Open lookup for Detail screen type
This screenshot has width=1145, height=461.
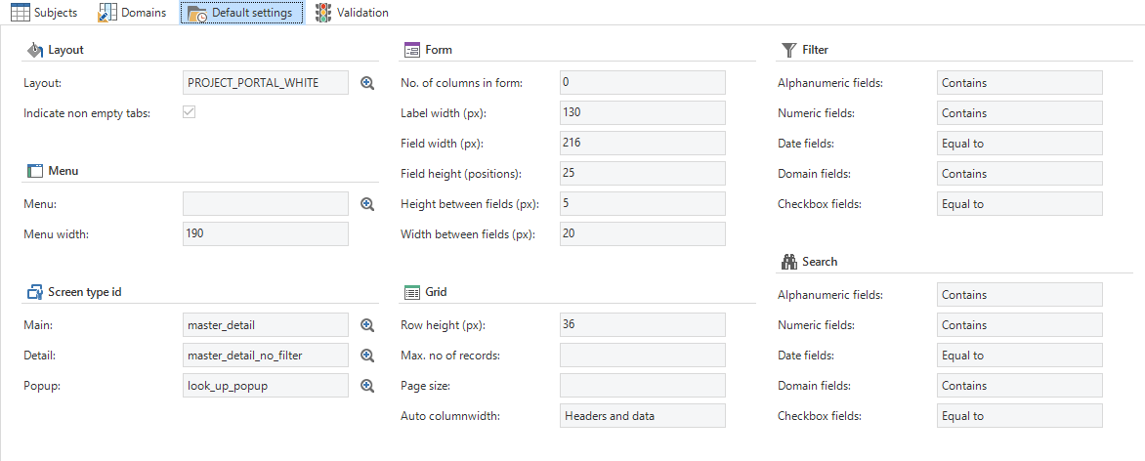coord(367,356)
